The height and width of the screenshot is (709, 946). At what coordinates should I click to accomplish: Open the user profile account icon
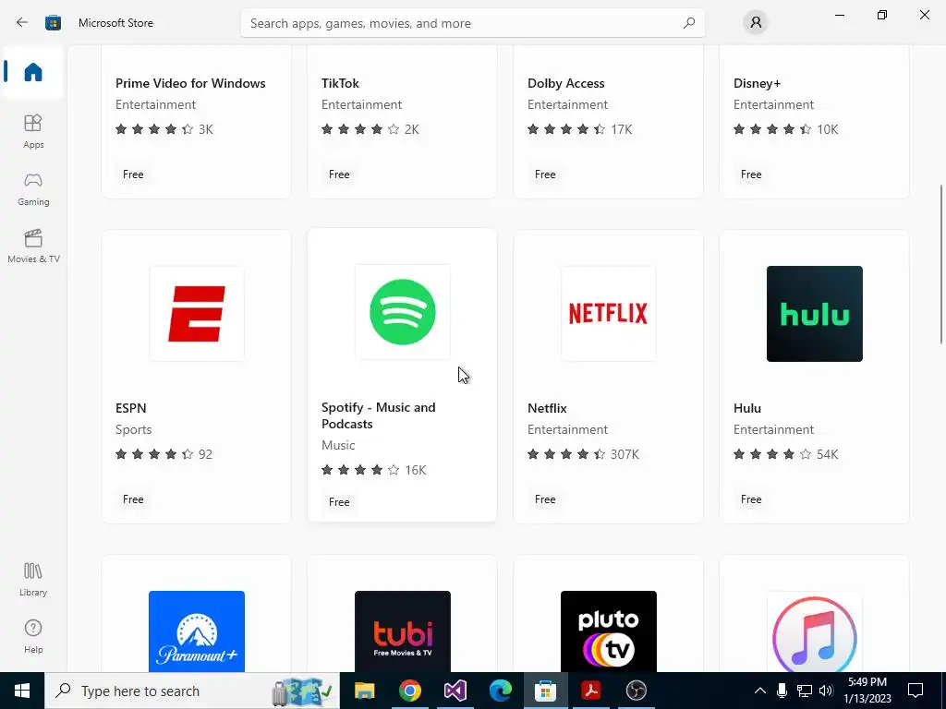(756, 23)
